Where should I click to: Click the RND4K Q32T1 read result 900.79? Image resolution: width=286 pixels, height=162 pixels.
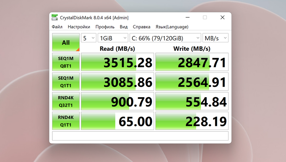pos(117,101)
